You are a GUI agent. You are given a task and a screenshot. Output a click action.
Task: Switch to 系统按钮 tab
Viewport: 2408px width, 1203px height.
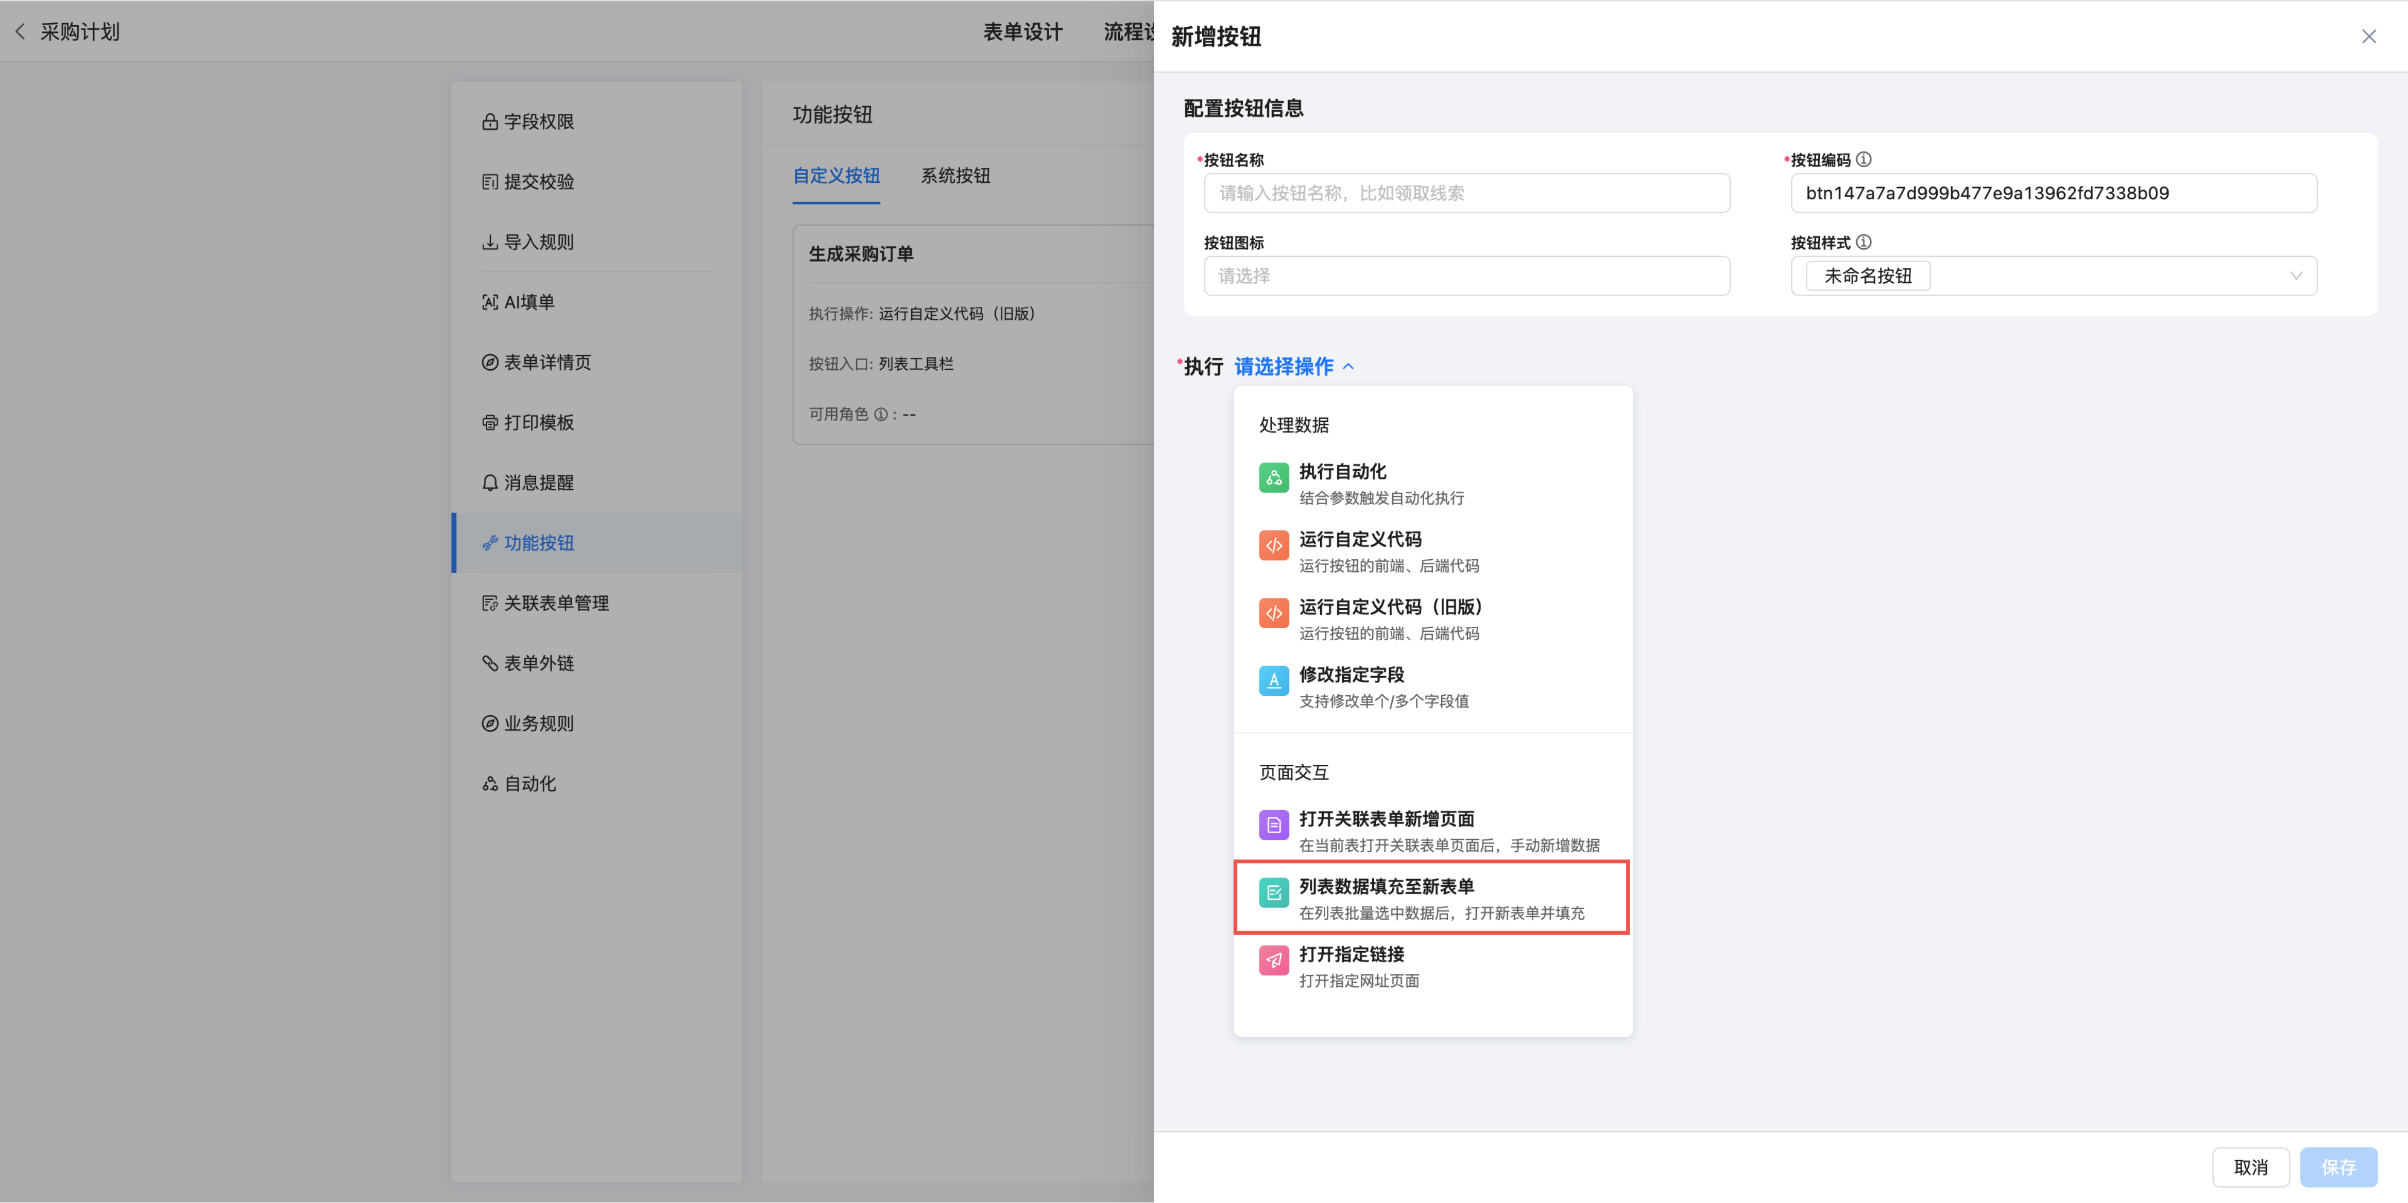tap(954, 176)
